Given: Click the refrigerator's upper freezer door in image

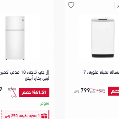Looking at the screenshot, I should coord(15,23).
